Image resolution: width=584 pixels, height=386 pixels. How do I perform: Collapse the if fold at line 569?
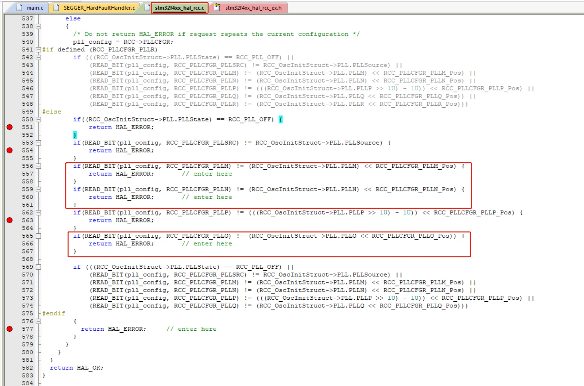pos(38,267)
